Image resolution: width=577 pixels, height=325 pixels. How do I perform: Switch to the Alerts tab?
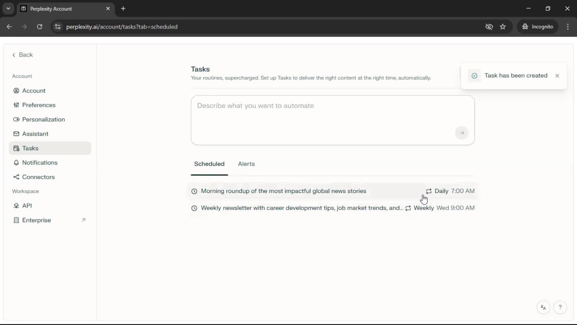246,164
